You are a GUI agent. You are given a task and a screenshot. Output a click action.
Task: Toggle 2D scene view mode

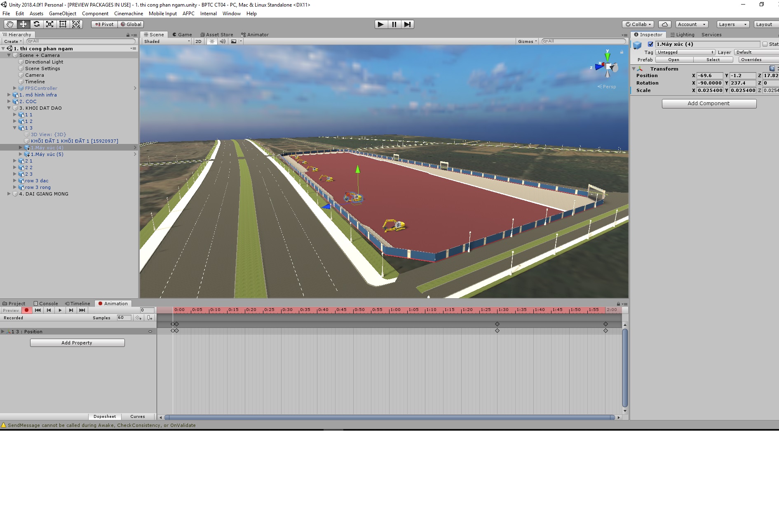point(198,41)
